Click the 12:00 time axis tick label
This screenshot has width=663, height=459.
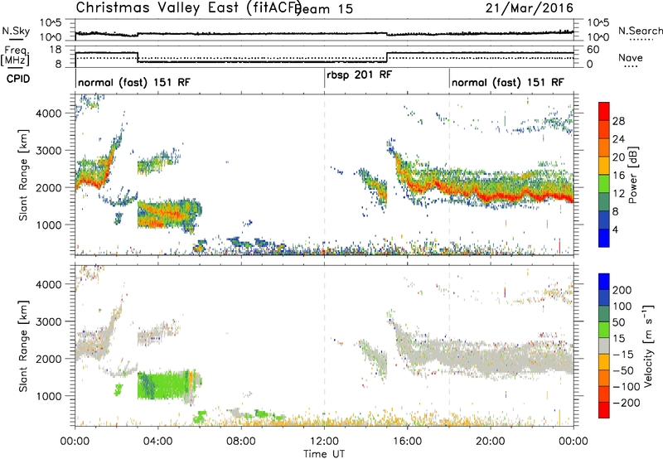(324, 442)
